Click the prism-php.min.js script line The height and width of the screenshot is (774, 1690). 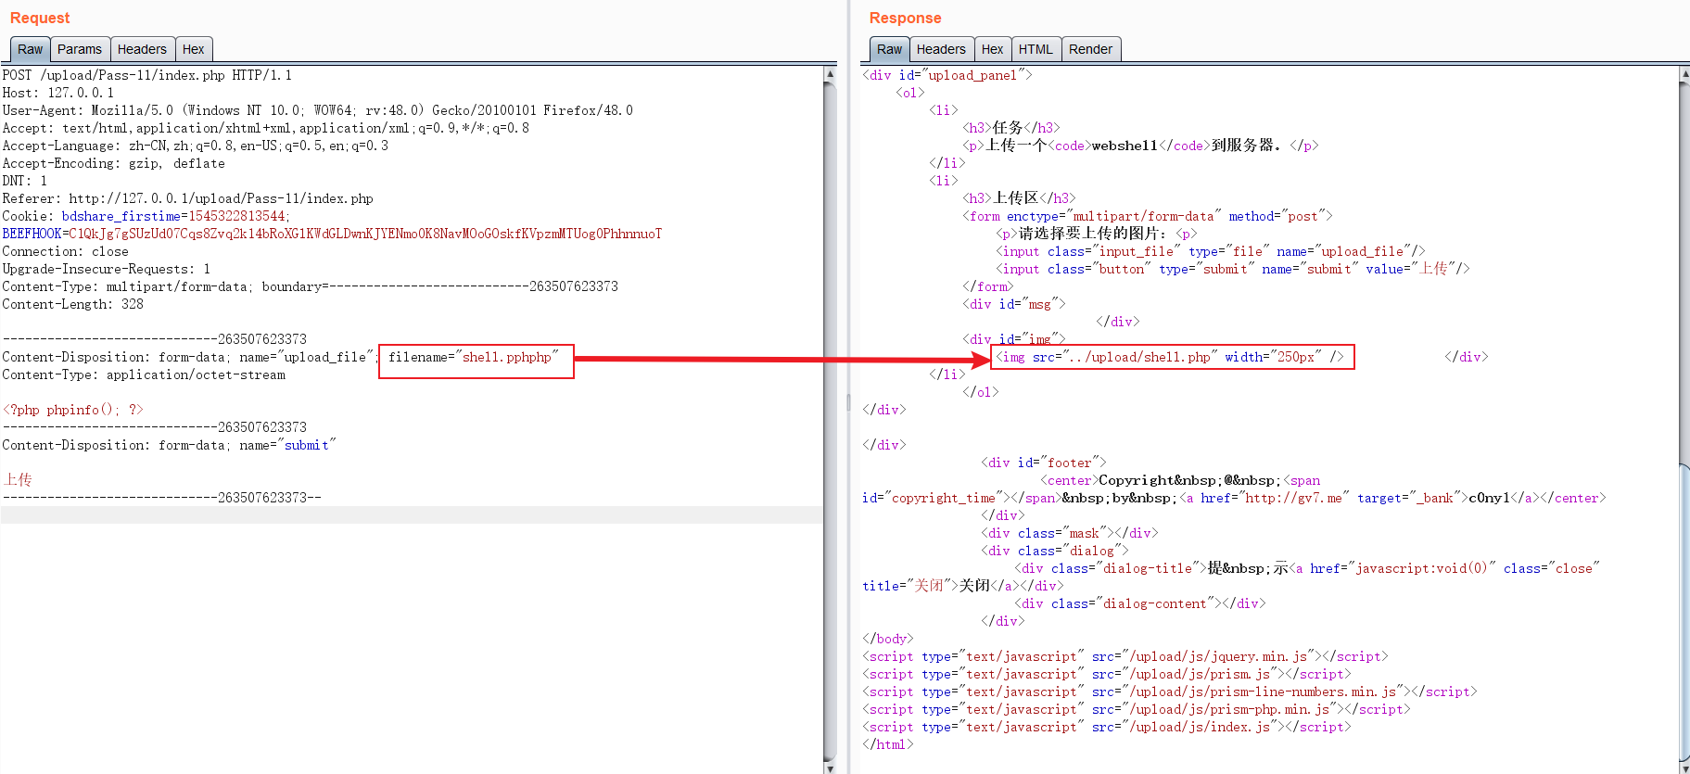click(1137, 709)
